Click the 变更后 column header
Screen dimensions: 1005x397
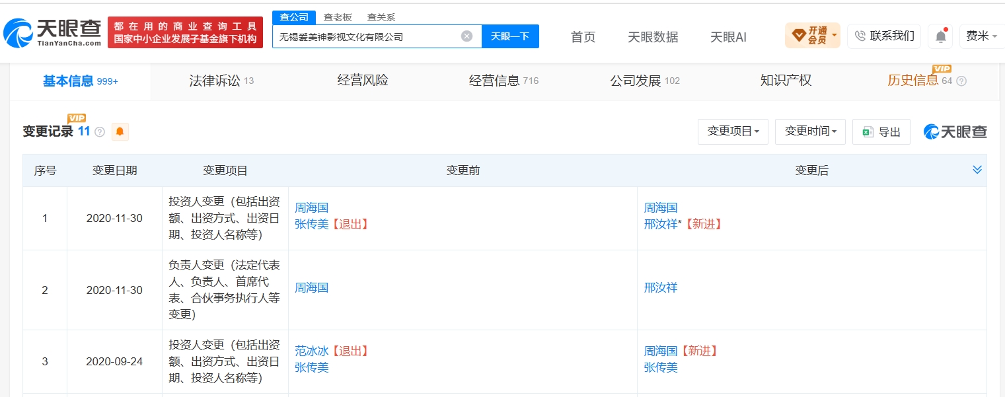coord(811,170)
